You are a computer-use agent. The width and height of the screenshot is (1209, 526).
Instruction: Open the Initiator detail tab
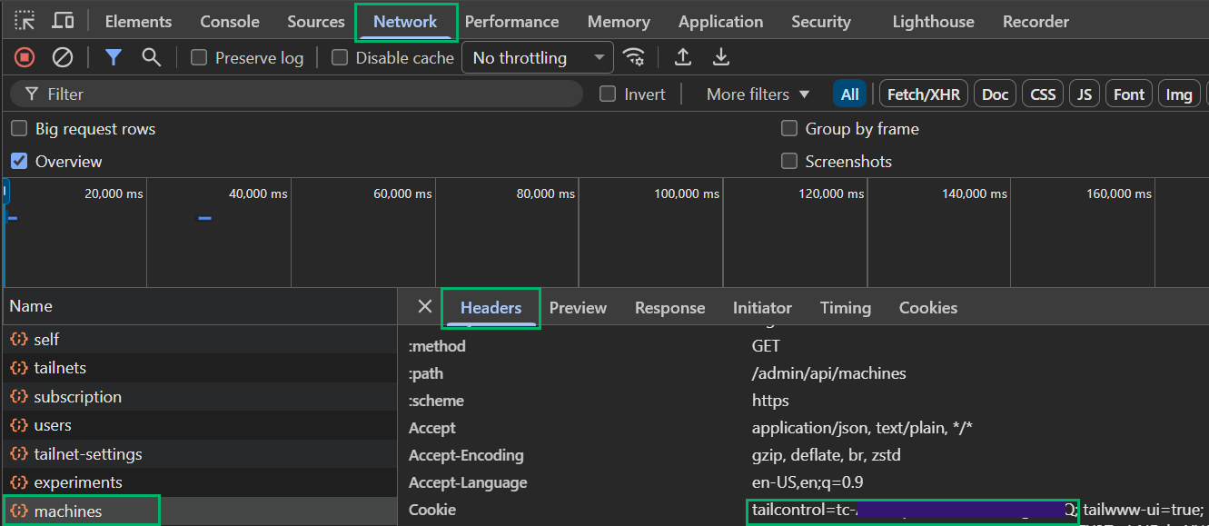pos(762,308)
